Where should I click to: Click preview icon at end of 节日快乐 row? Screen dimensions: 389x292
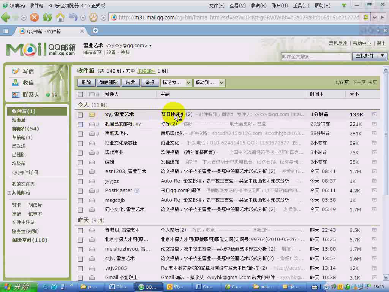pos(374,114)
